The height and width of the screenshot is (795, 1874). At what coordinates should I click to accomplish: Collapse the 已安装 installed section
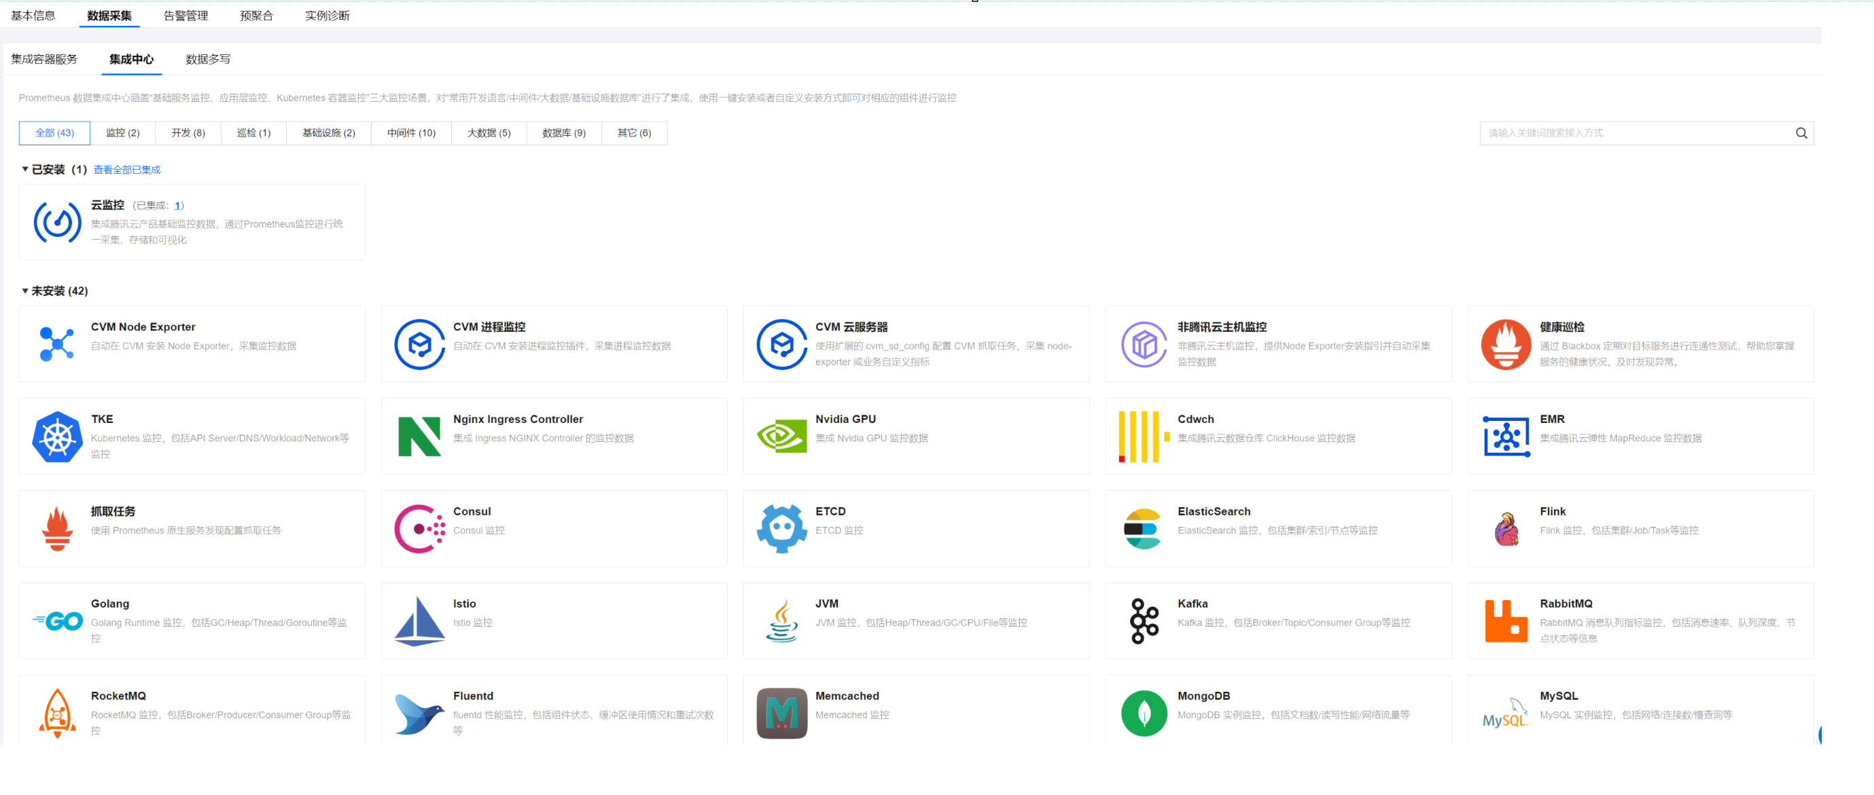(25, 169)
